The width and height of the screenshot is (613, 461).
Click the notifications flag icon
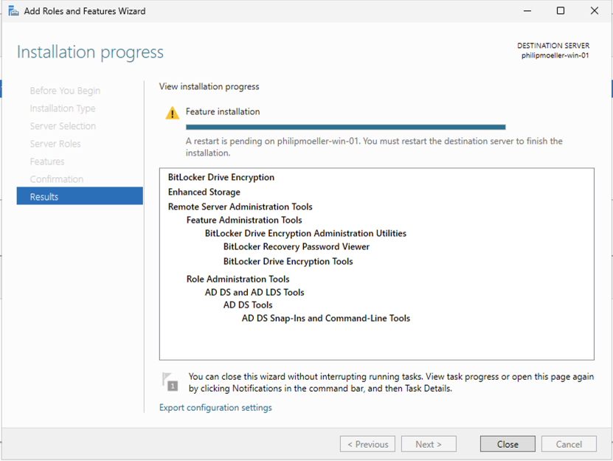pos(170,382)
